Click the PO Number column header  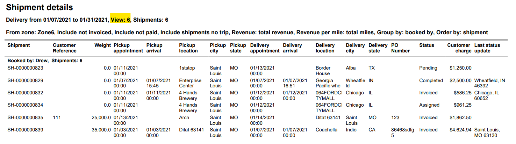tap(400, 48)
